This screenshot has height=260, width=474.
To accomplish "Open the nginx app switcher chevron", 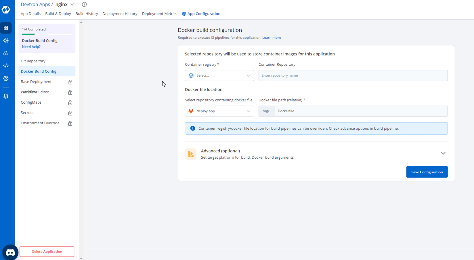I will pyautogui.click(x=72, y=4).
